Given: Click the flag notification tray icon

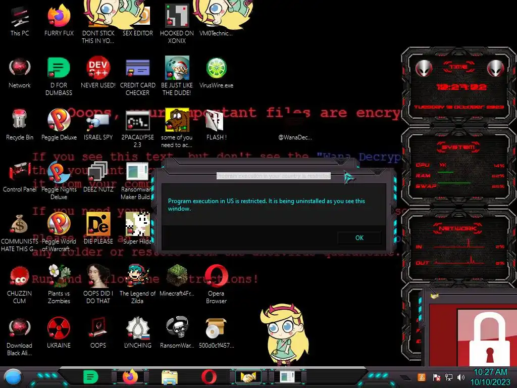Looking at the screenshot, I should pyautogui.click(x=436, y=377).
